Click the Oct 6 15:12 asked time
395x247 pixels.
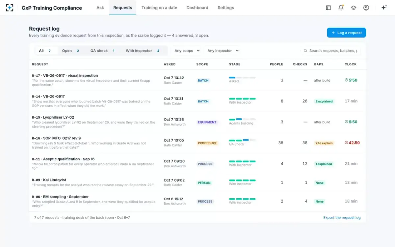(173, 199)
